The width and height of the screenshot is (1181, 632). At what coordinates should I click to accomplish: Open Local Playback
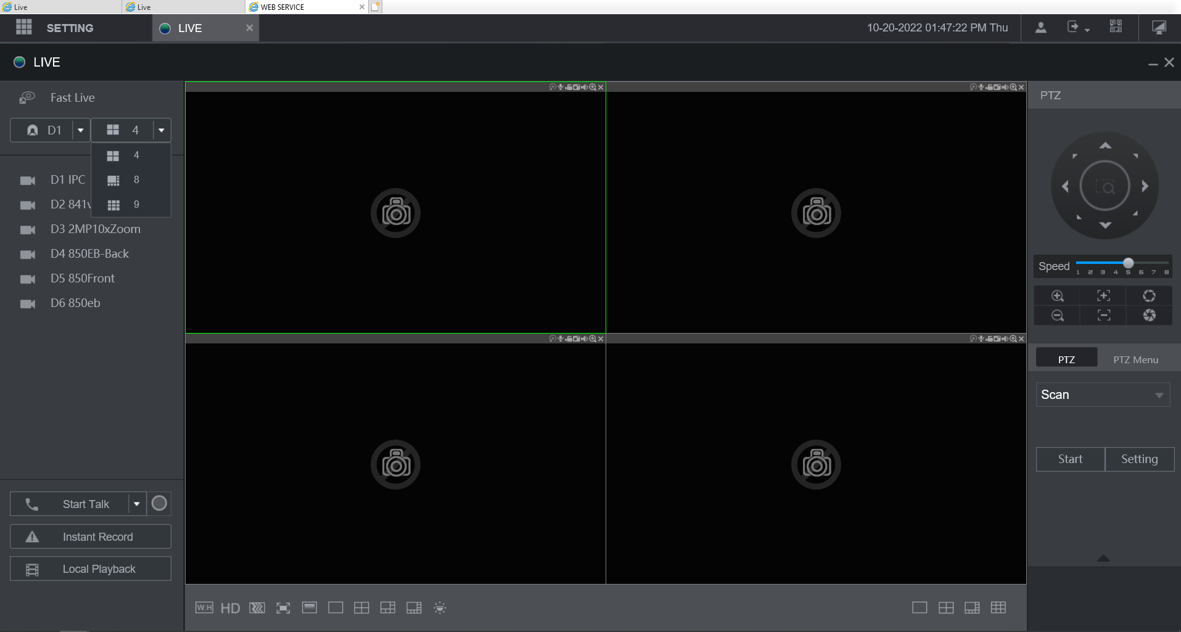click(91, 568)
